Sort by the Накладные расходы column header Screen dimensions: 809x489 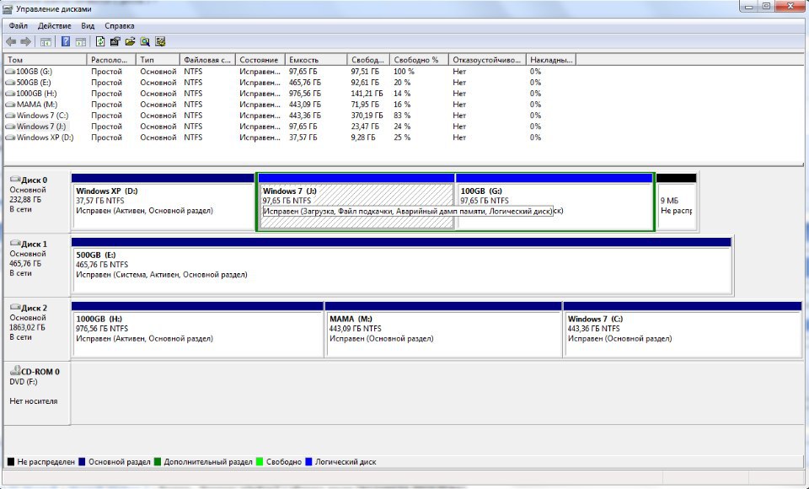pyautogui.click(x=551, y=60)
